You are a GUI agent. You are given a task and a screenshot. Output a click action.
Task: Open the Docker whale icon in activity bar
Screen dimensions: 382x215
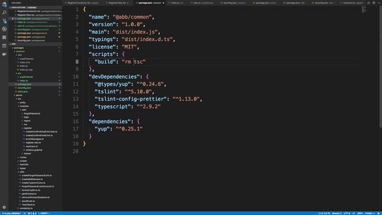pos(4,54)
